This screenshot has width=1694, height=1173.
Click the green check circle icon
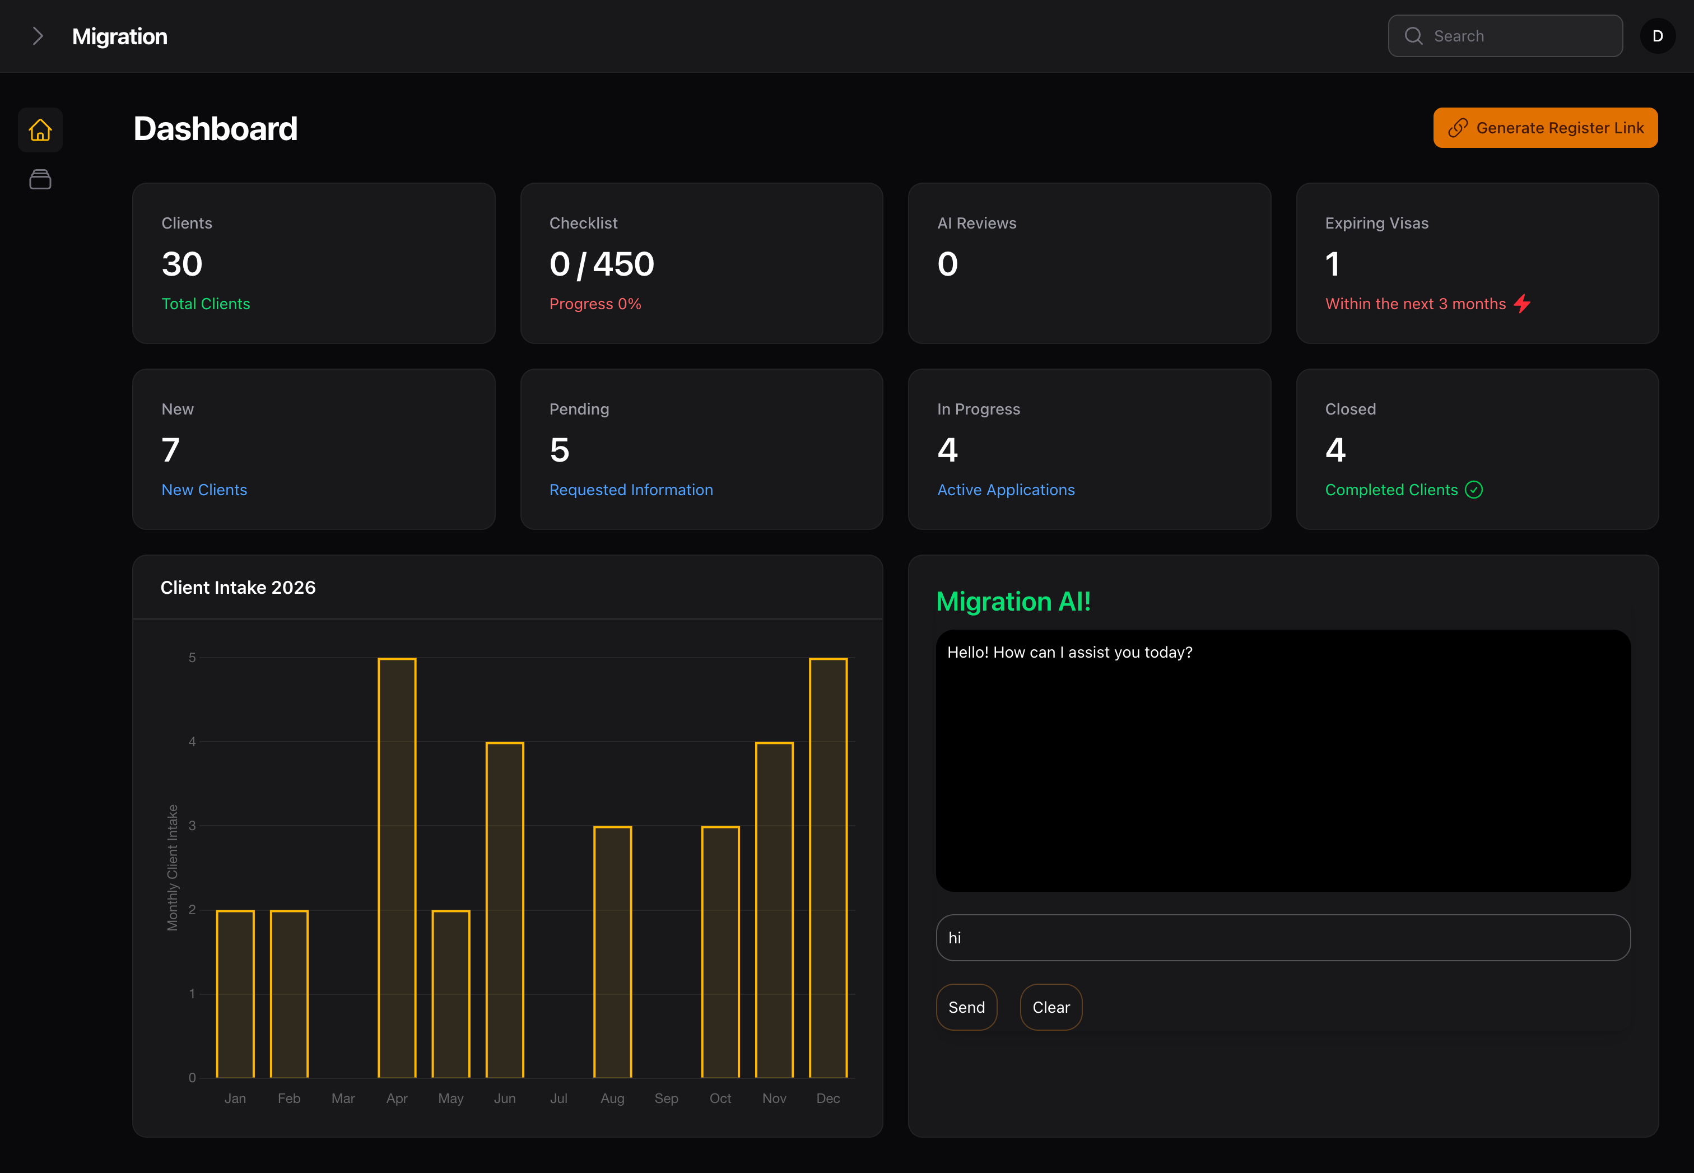(x=1473, y=490)
